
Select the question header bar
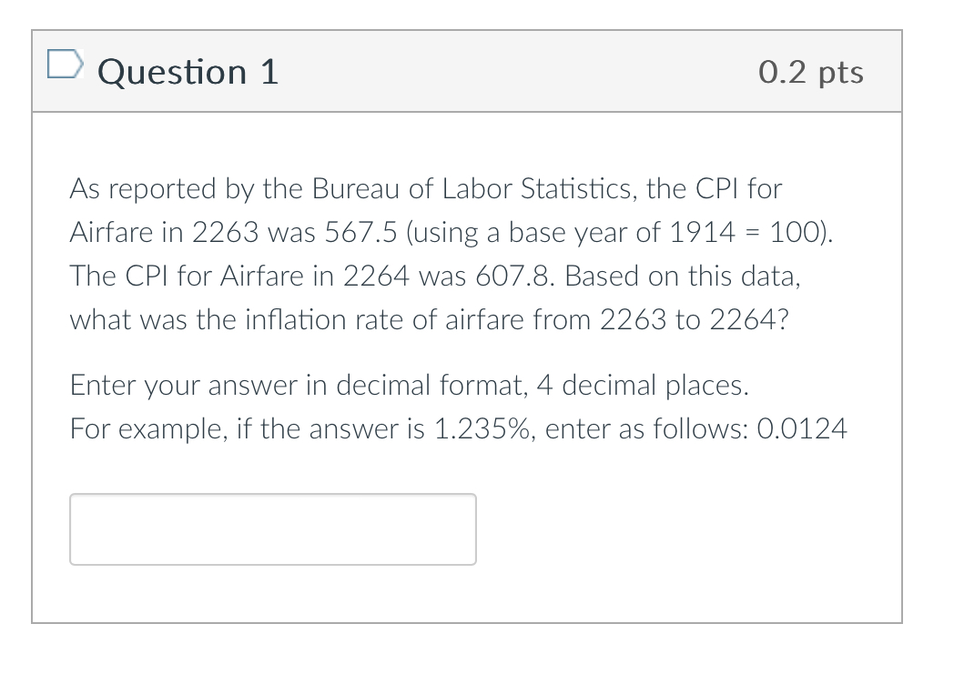466,71
